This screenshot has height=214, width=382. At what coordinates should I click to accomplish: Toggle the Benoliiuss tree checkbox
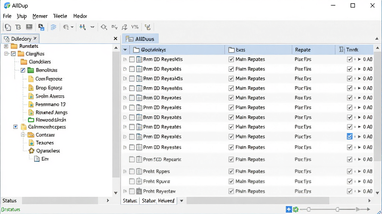click(23, 70)
